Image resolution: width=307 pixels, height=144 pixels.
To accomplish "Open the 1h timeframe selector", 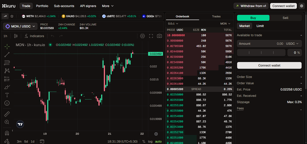I will tap(5, 36).
